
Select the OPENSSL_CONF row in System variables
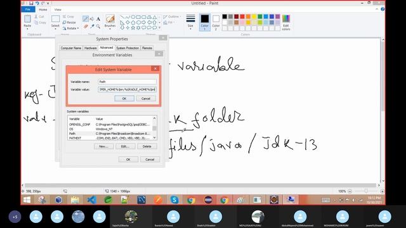110,125
